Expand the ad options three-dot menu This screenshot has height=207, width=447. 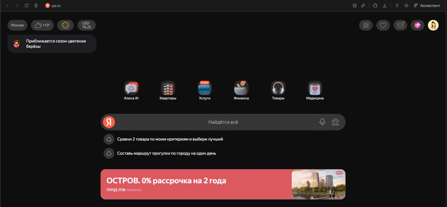click(x=339, y=173)
